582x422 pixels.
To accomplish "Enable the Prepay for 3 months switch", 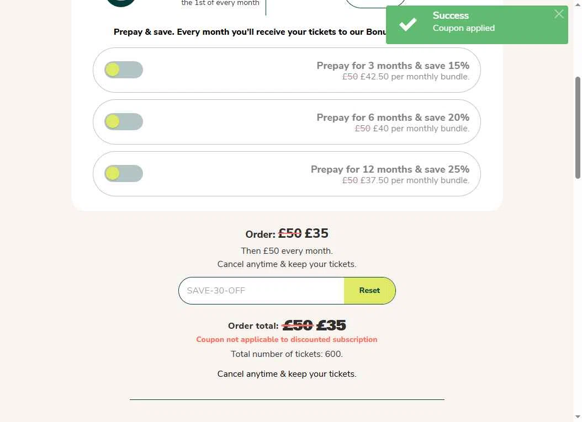I will (124, 70).
